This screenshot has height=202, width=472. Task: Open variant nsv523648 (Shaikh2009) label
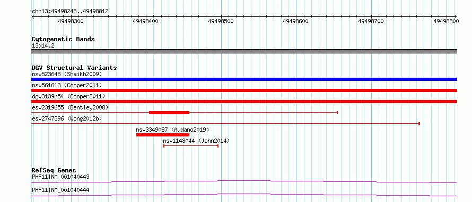pyautogui.click(x=67, y=74)
